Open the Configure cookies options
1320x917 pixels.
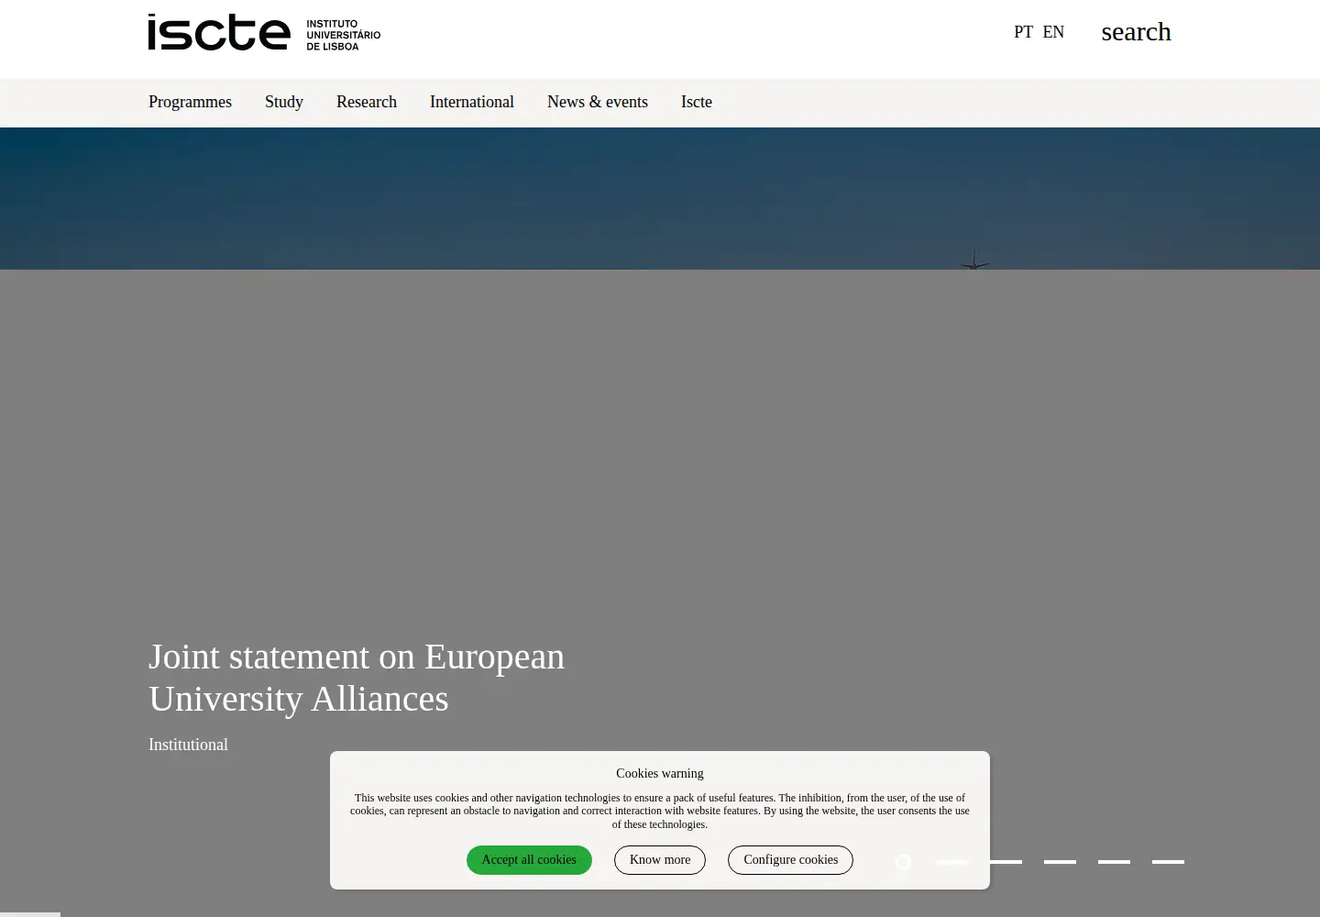point(790,860)
